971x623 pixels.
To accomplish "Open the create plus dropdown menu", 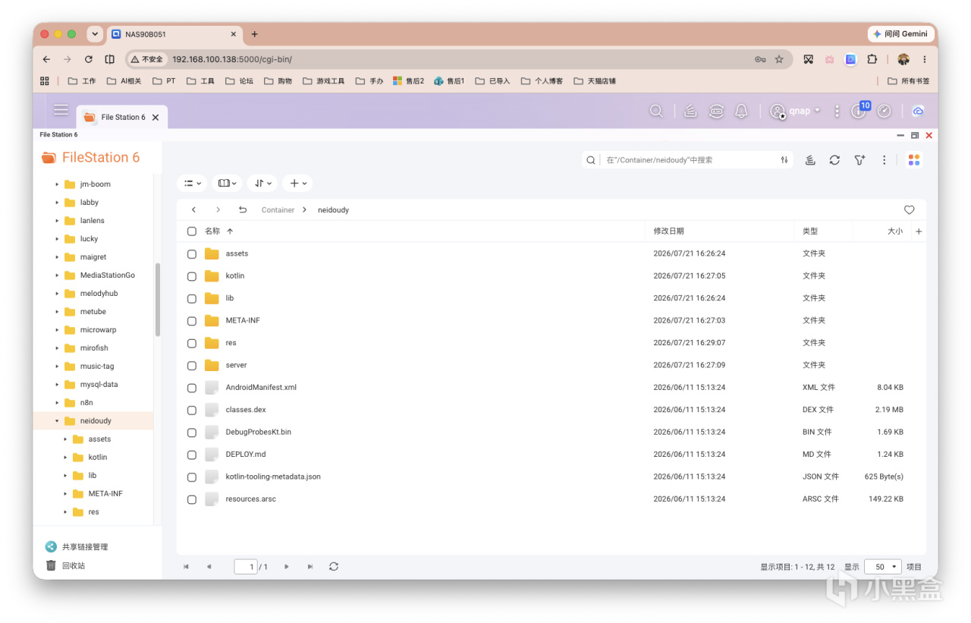I will (x=297, y=183).
